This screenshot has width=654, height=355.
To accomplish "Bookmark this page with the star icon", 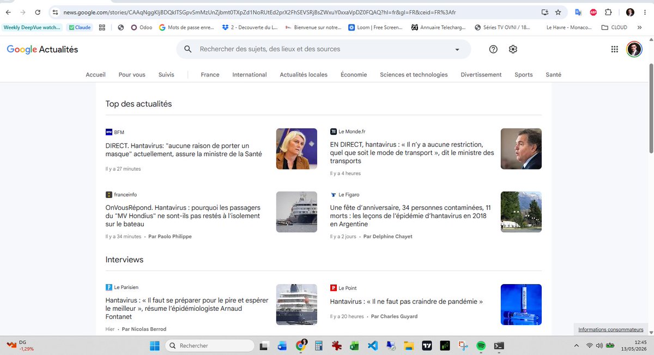I will pyautogui.click(x=558, y=12).
